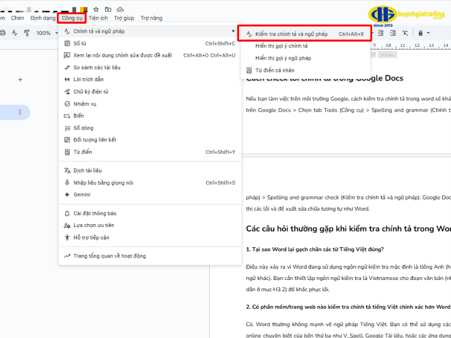Run Kiểm tra chính tả và ngữ pháp

click(293, 33)
